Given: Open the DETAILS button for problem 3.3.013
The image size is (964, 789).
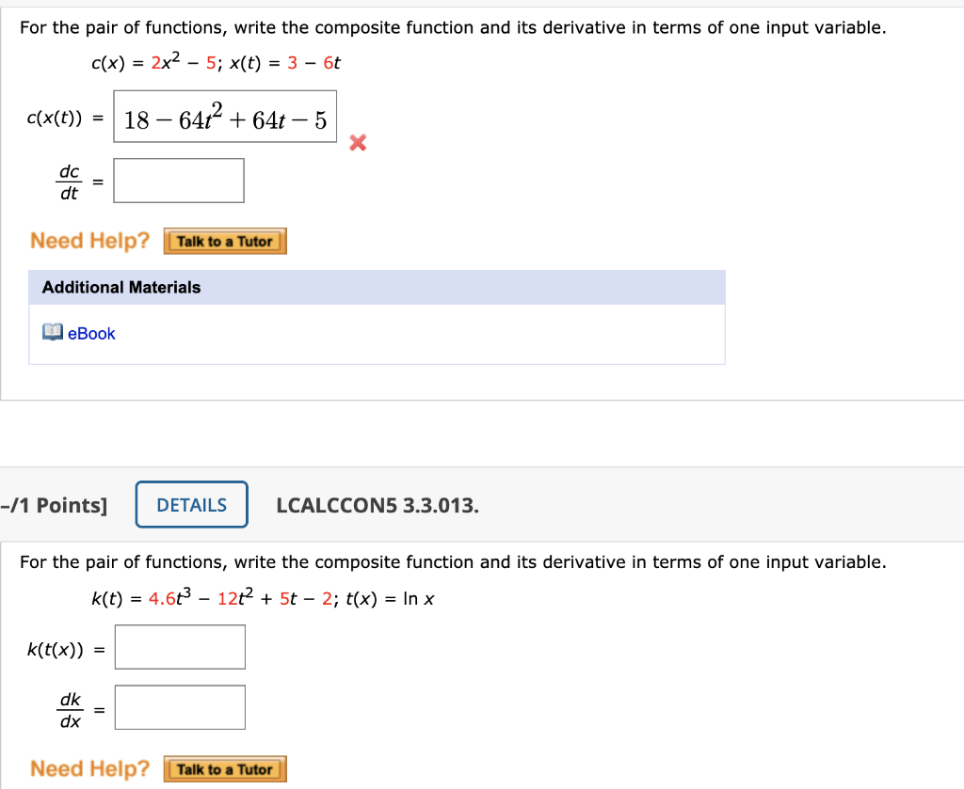Looking at the screenshot, I should tap(191, 504).
